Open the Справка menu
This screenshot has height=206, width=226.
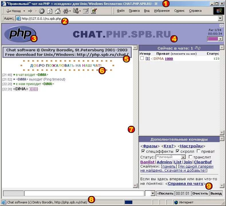point(195,11)
